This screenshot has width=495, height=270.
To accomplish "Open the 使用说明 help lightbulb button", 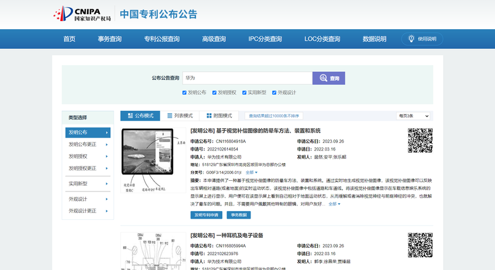I will [422, 39].
